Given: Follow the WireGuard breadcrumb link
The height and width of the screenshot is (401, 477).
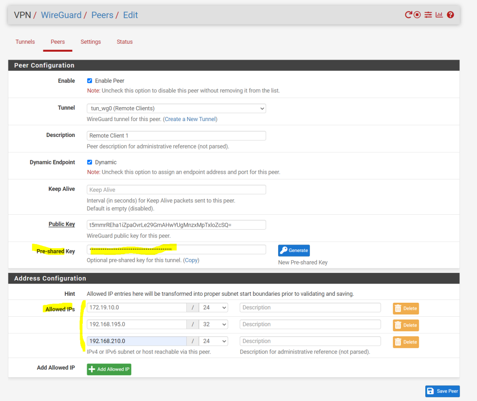Looking at the screenshot, I should 61,15.
